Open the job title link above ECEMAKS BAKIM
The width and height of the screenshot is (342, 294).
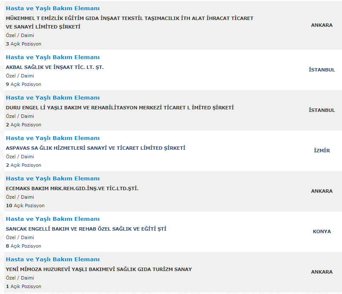(52, 179)
